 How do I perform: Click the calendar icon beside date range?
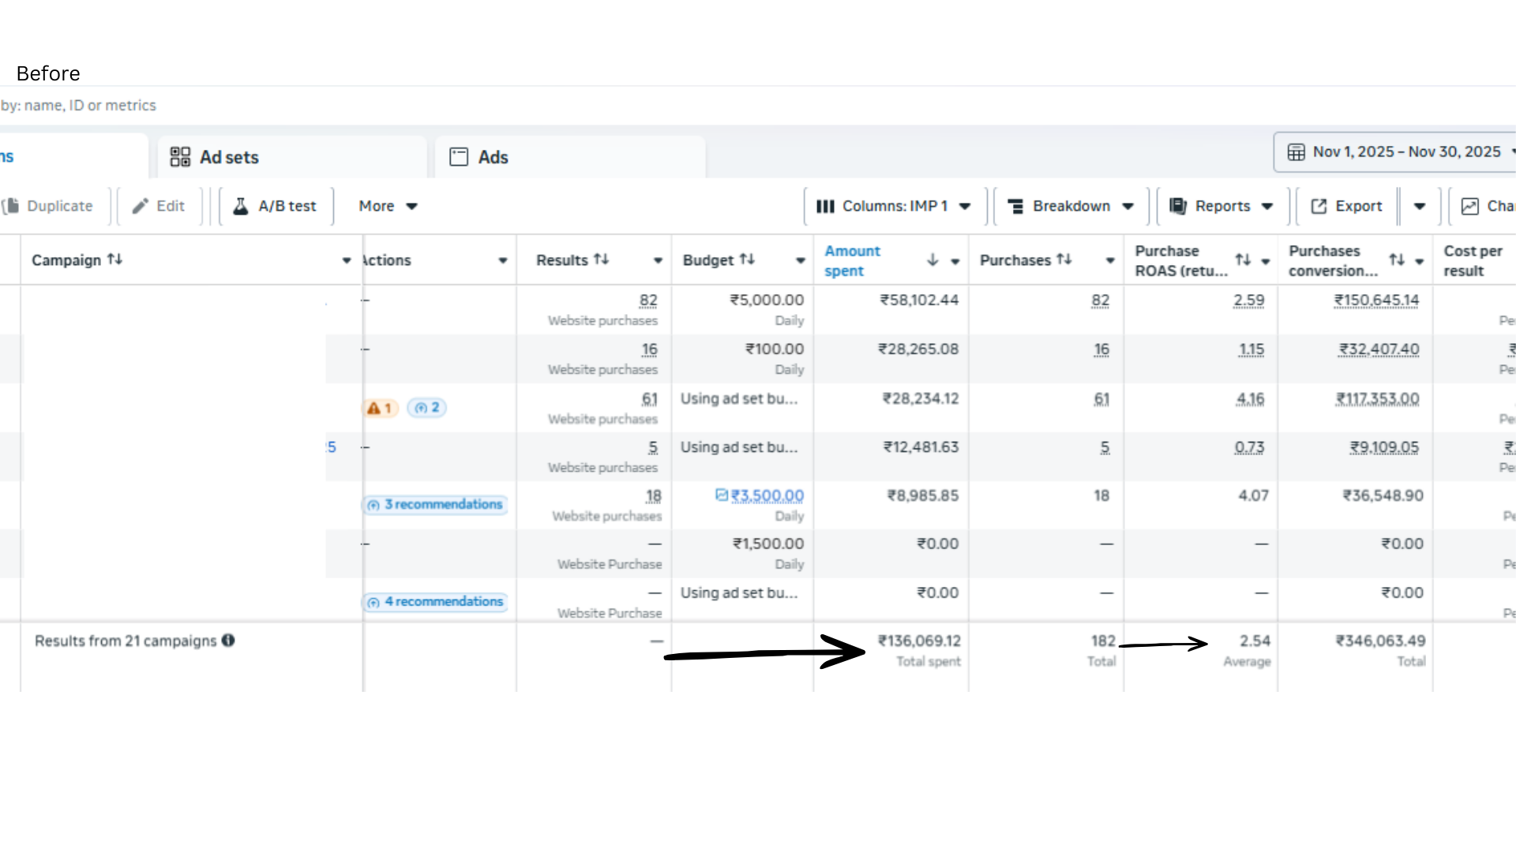coord(1296,152)
